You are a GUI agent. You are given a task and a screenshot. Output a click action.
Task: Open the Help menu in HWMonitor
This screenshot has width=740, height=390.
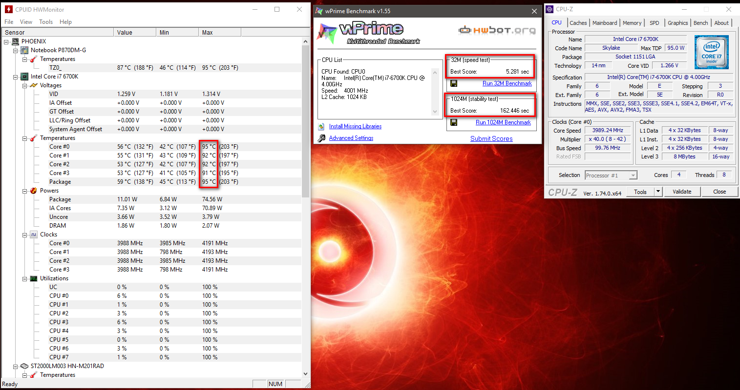65,22
